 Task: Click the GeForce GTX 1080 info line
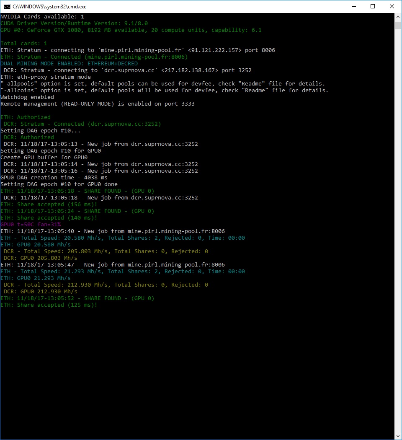pos(131,30)
